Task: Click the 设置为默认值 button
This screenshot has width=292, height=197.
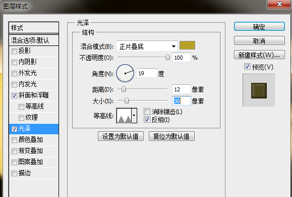Action: point(121,136)
